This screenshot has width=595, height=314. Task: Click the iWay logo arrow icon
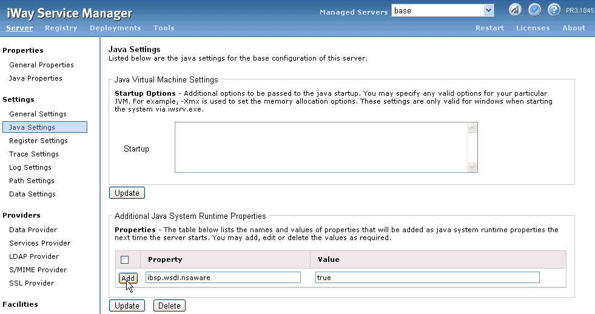(x=515, y=10)
